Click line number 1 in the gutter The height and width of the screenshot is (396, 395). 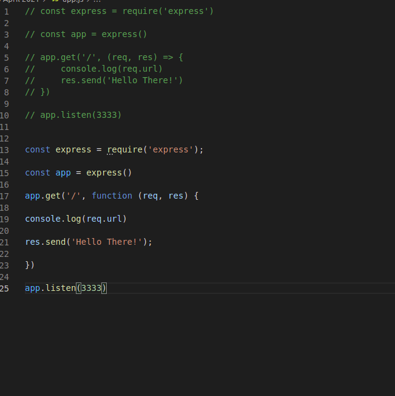tap(6, 12)
